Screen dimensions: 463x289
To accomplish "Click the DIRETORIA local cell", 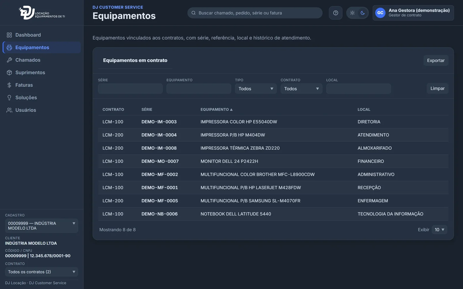I will pyautogui.click(x=369, y=122).
